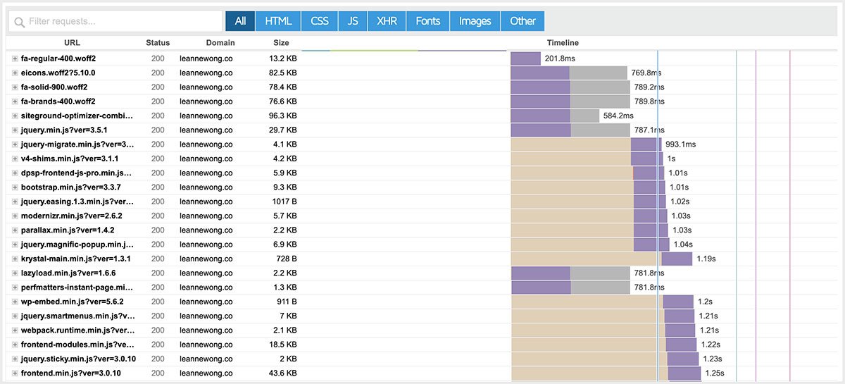The width and height of the screenshot is (845, 384).
Task: Click the krystal-main.min.js timeline bar
Action: pos(676,259)
